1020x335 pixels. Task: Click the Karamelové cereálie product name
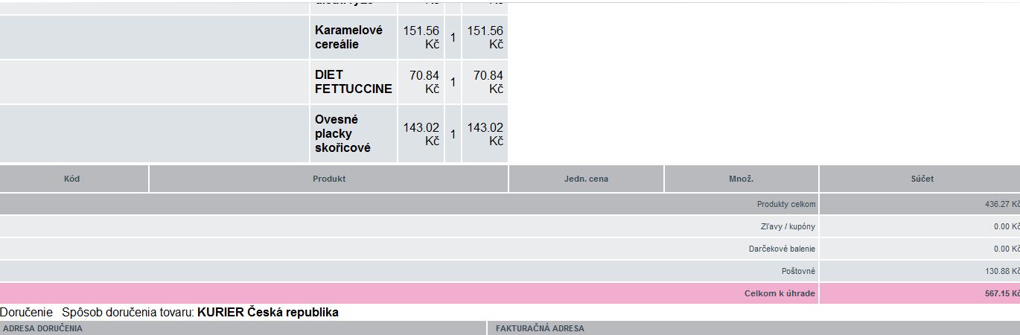pyautogui.click(x=348, y=37)
